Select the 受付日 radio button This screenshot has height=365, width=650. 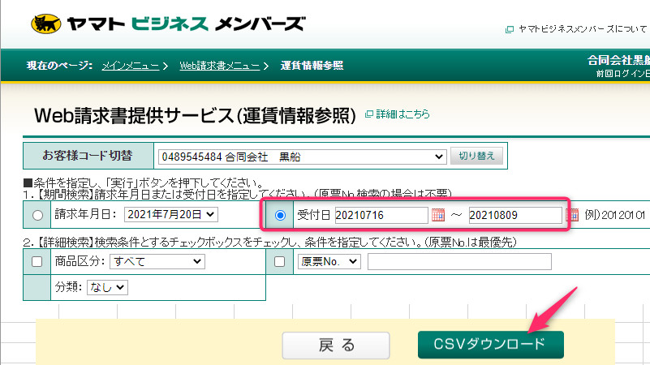[x=280, y=215]
